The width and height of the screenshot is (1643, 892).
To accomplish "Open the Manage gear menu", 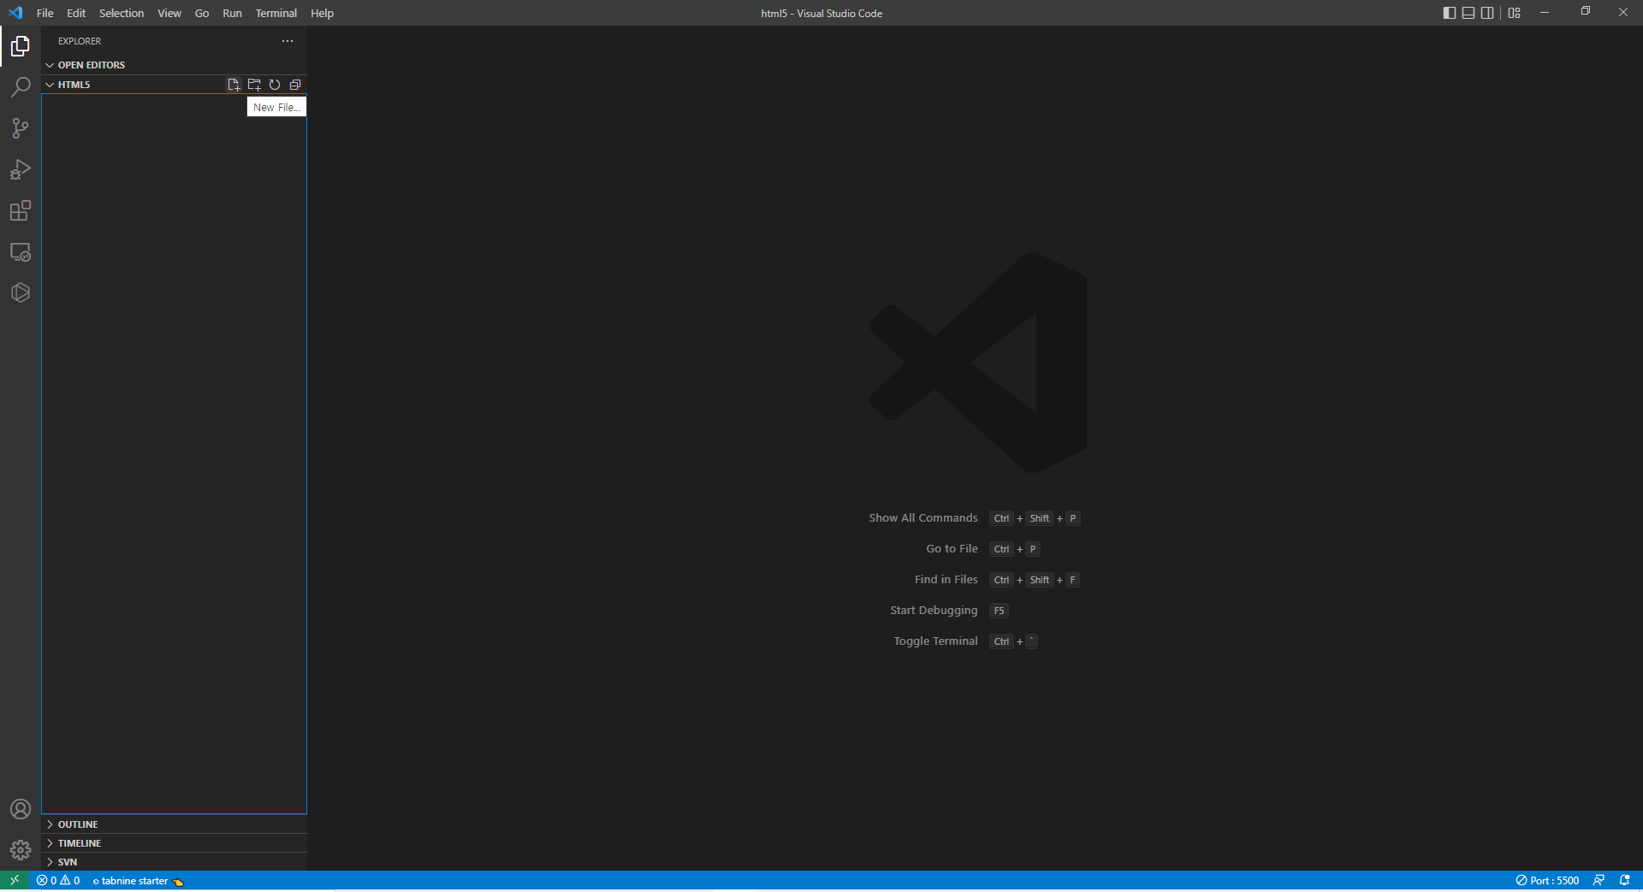I will (x=21, y=850).
